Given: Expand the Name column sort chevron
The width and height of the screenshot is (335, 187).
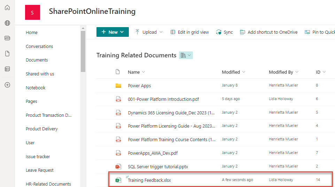Looking at the screenshot, I should point(143,72).
